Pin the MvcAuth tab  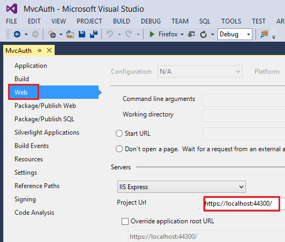coord(39,50)
